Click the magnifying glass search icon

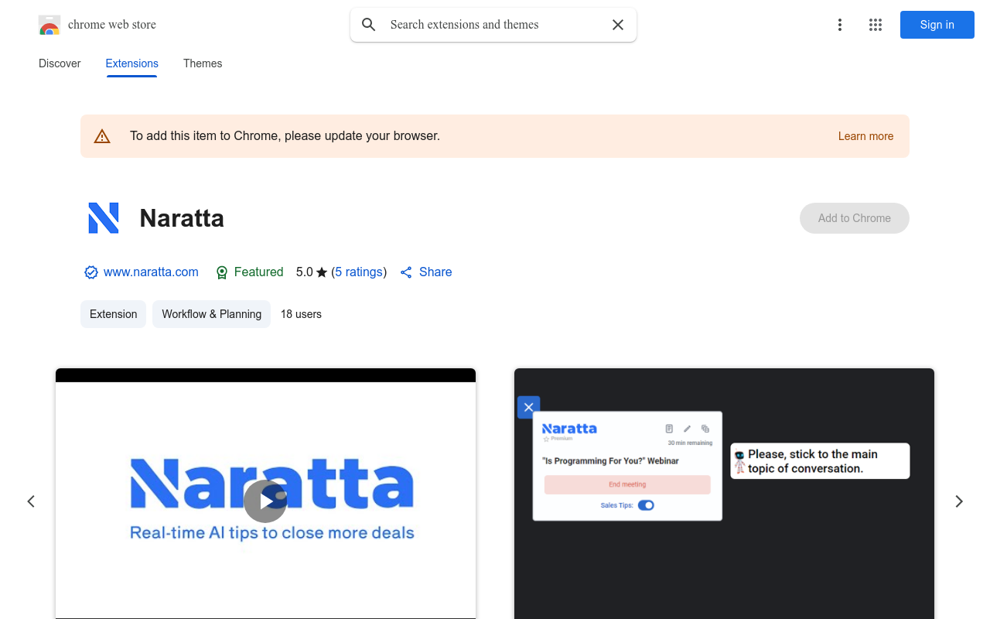(x=369, y=25)
